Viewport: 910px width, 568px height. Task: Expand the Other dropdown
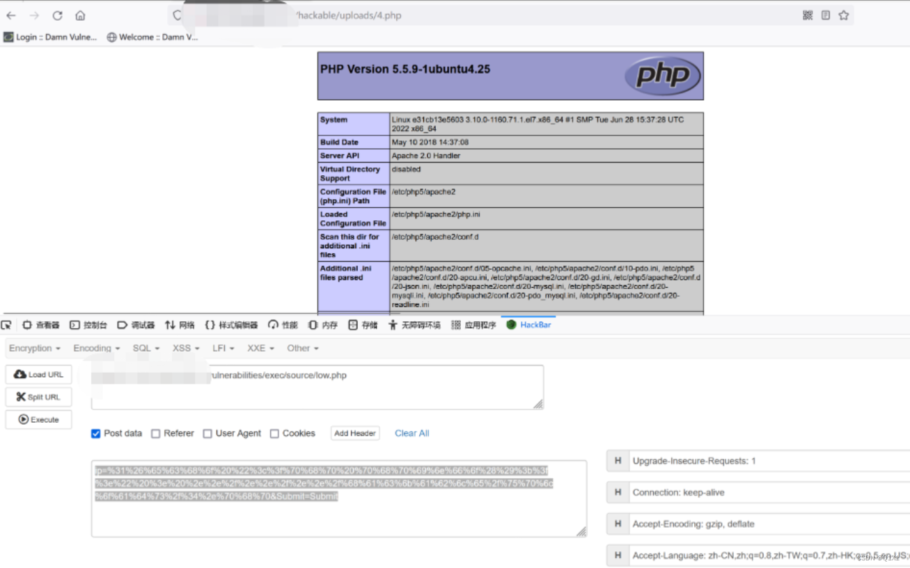pos(303,348)
